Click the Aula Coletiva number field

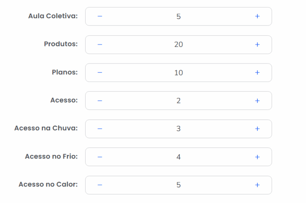click(x=178, y=16)
